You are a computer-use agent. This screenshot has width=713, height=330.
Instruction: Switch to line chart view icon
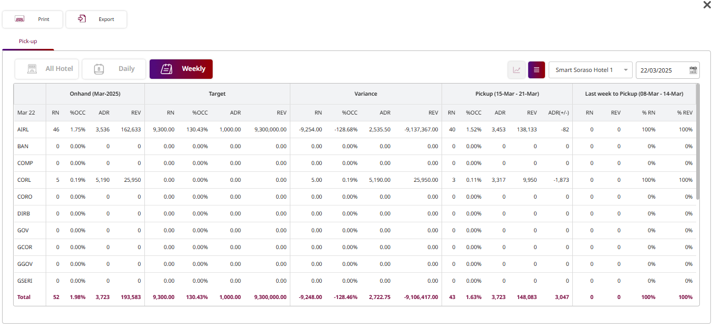point(517,70)
